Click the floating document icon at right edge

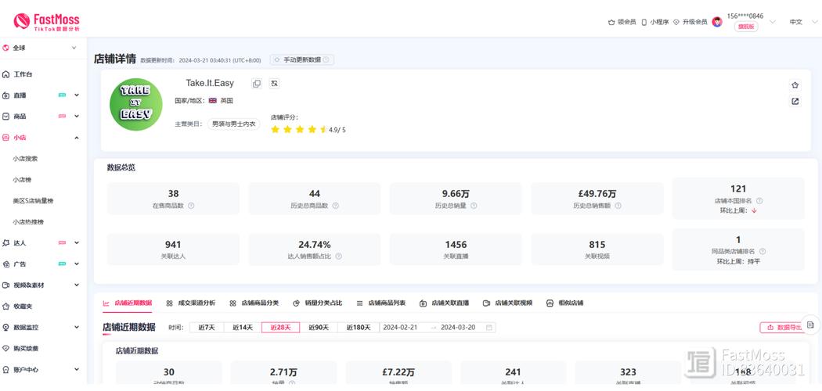coord(810,325)
